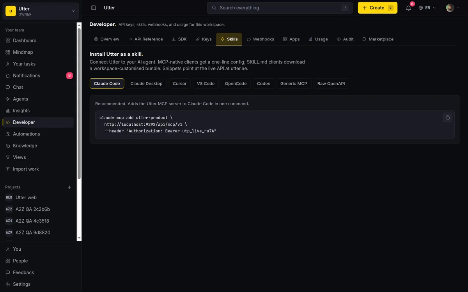
Task: Open the Utter web project
Action: (38, 197)
